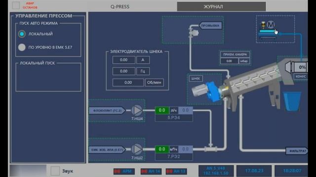Click the ФЛОКУЛЯНТ (ГС.2) source label
This screenshot has width=316, height=177.
tap(107, 111)
